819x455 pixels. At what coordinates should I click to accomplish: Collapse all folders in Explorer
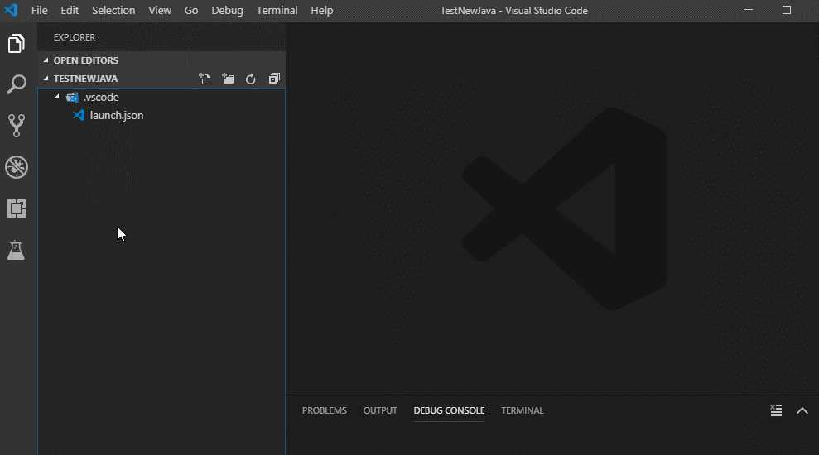click(274, 79)
